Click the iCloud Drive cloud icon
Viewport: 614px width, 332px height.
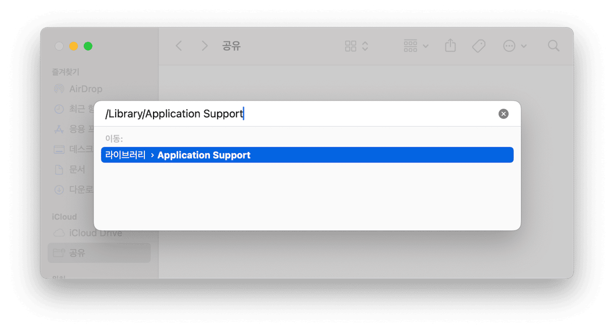pyautogui.click(x=59, y=233)
